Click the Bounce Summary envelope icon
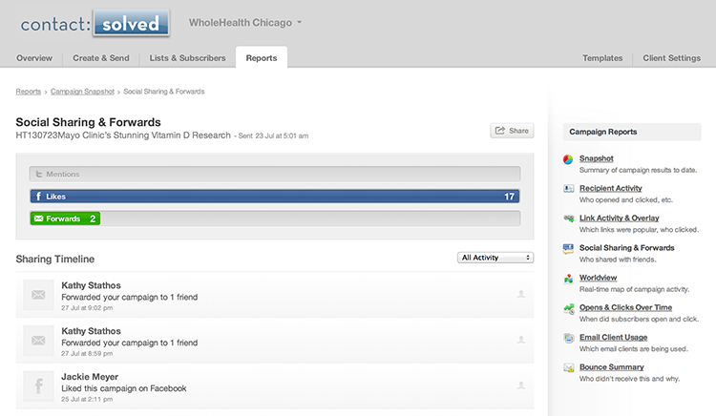The image size is (716, 416). click(x=568, y=367)
